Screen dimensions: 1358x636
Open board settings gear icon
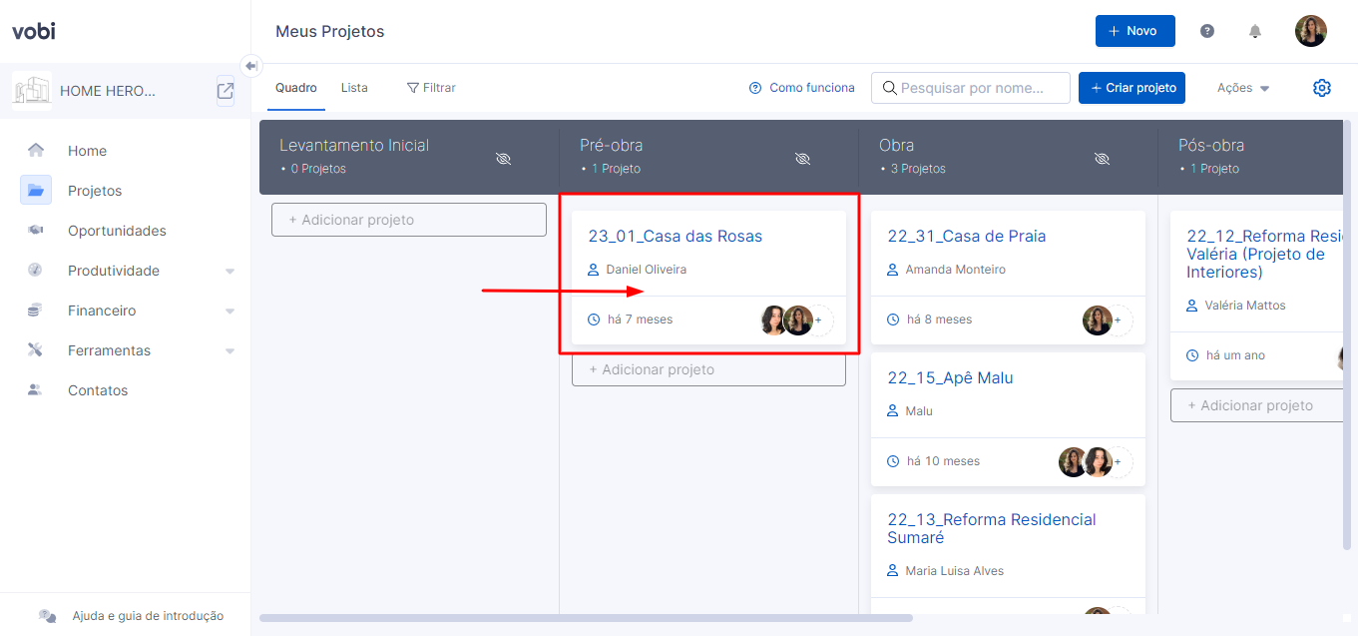click(x=1322, y=88)
